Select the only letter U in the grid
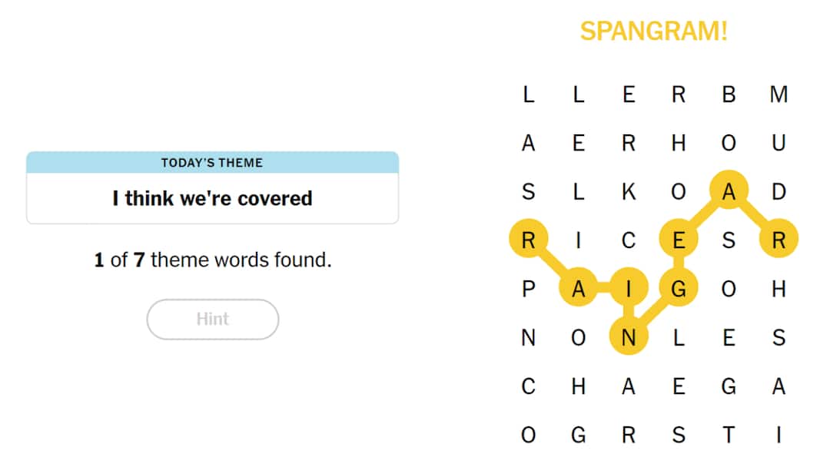This screenshot has width=830, height=467. click(779, 143)
